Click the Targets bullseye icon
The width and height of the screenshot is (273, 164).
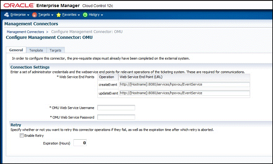coord(35,15)
